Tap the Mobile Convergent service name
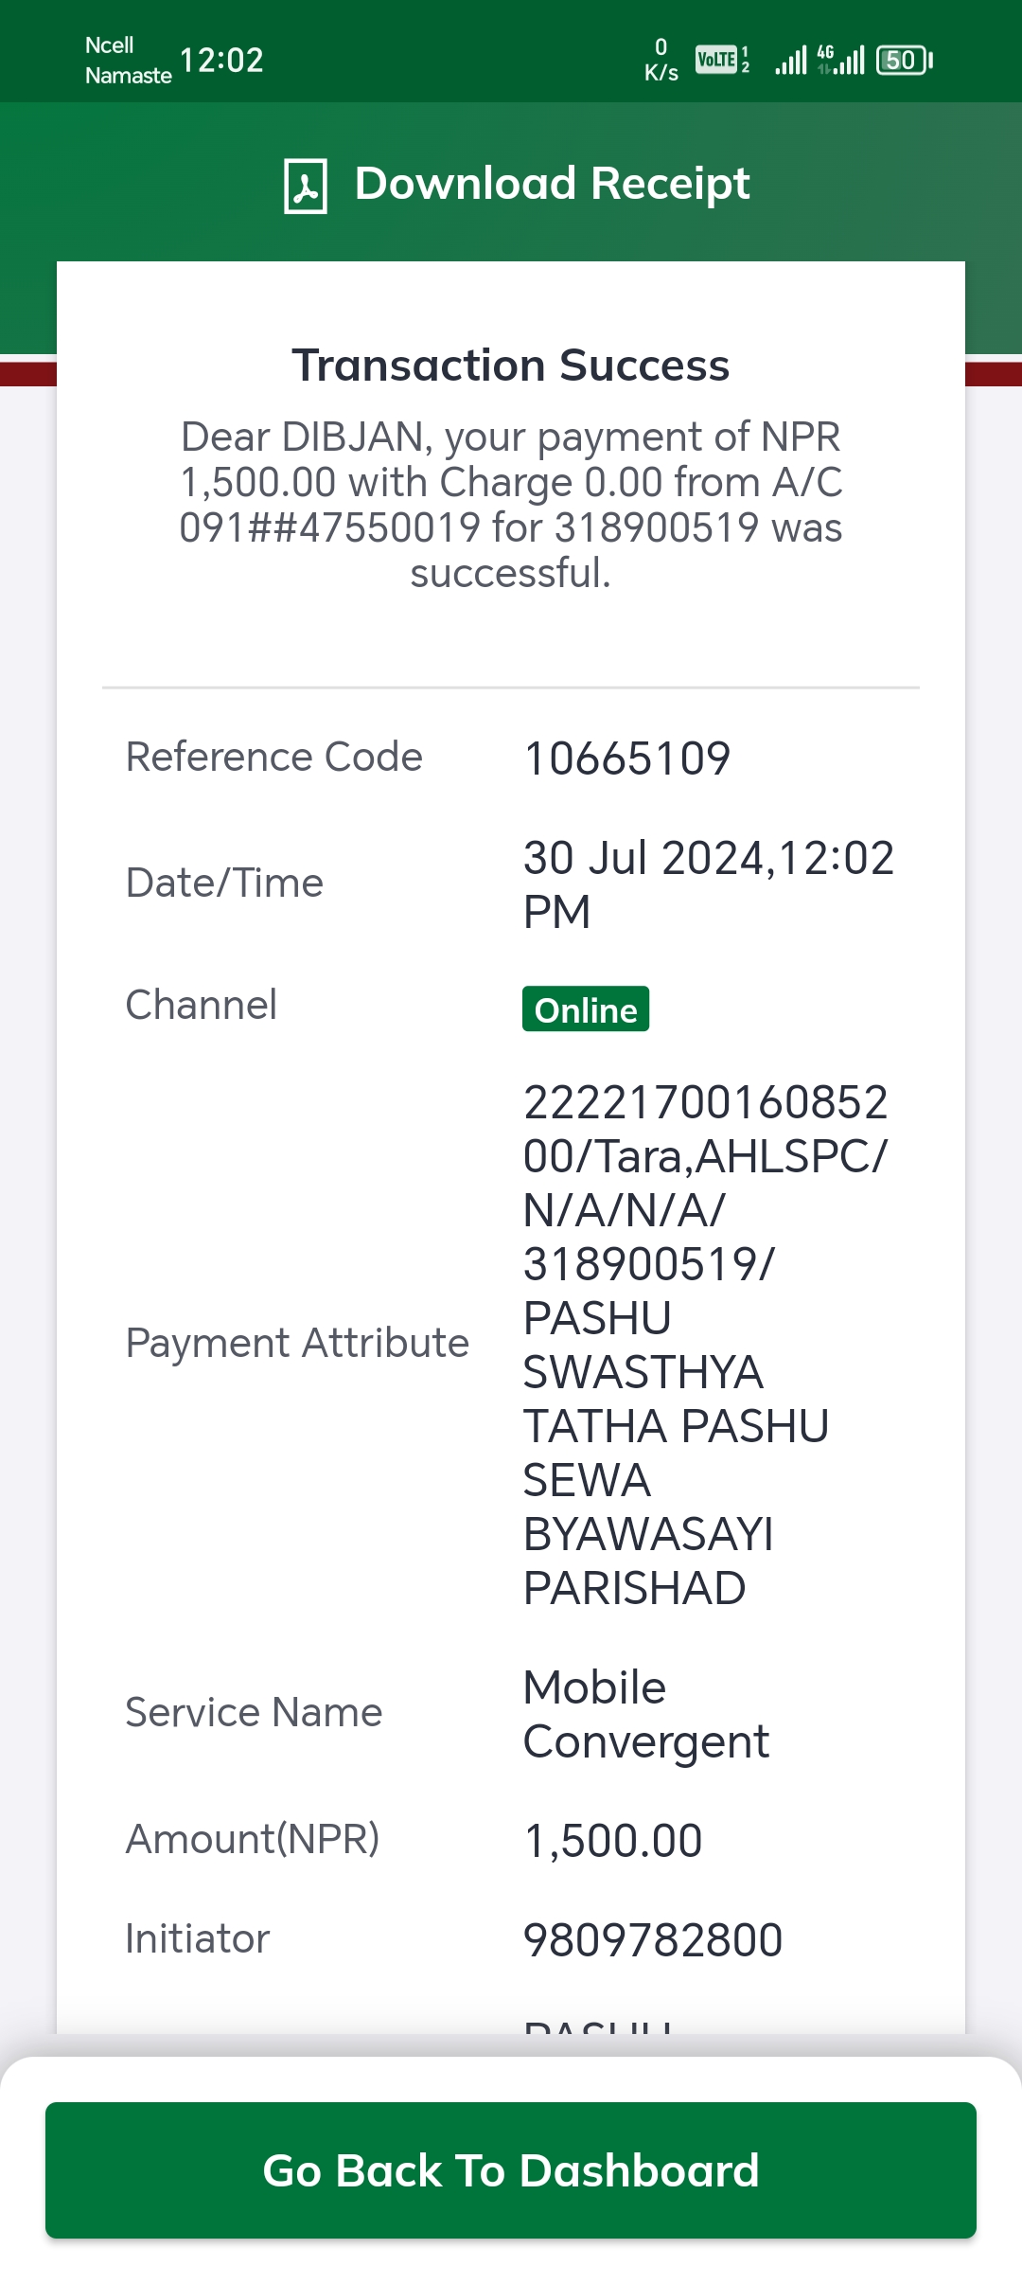This screenshot has width=1022, height=2284. pos(646,1715)
